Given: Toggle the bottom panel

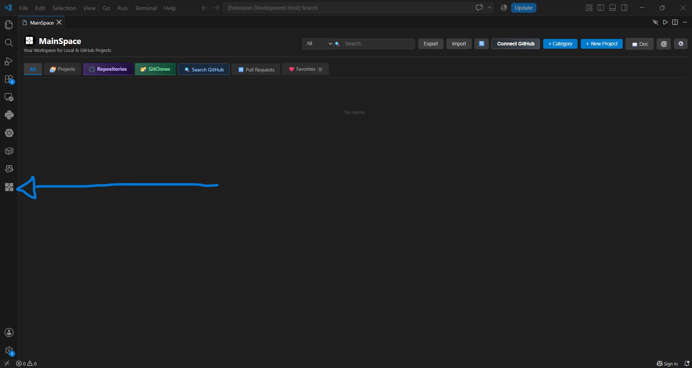Looking at the screenshot, I should [x=613, y=8].
